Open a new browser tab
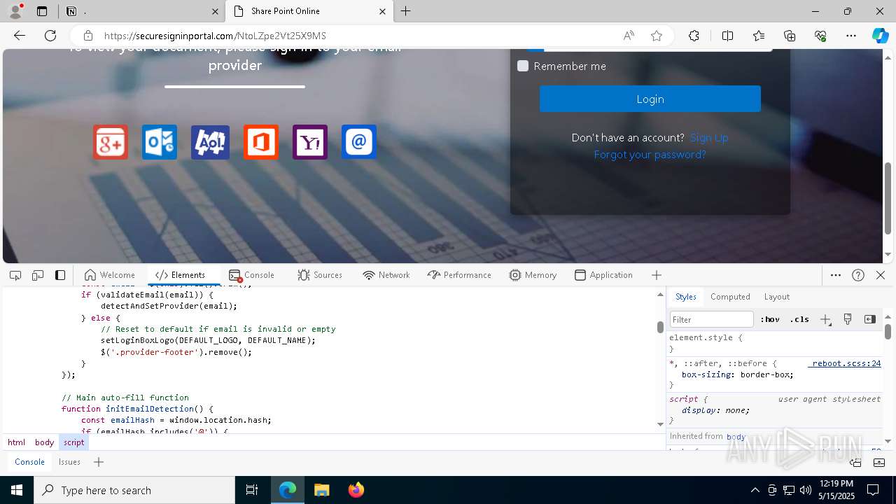The height and width of the screenshot is (504, 896). point(406,11)
